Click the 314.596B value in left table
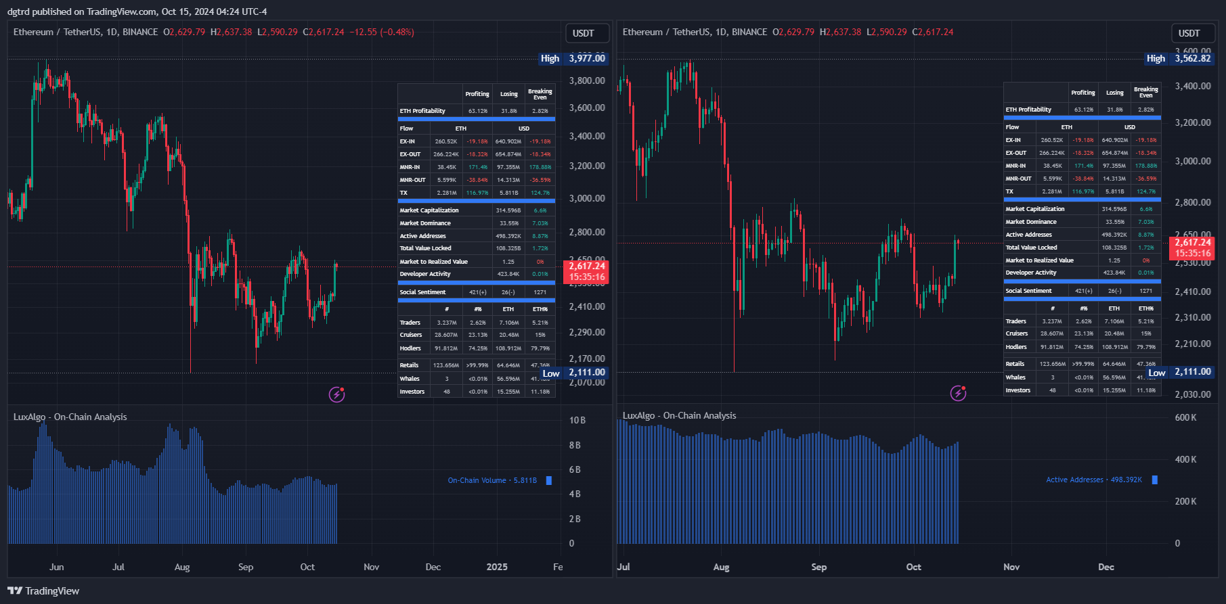This screenshot has width=1226, height=604. pos(508,210)
